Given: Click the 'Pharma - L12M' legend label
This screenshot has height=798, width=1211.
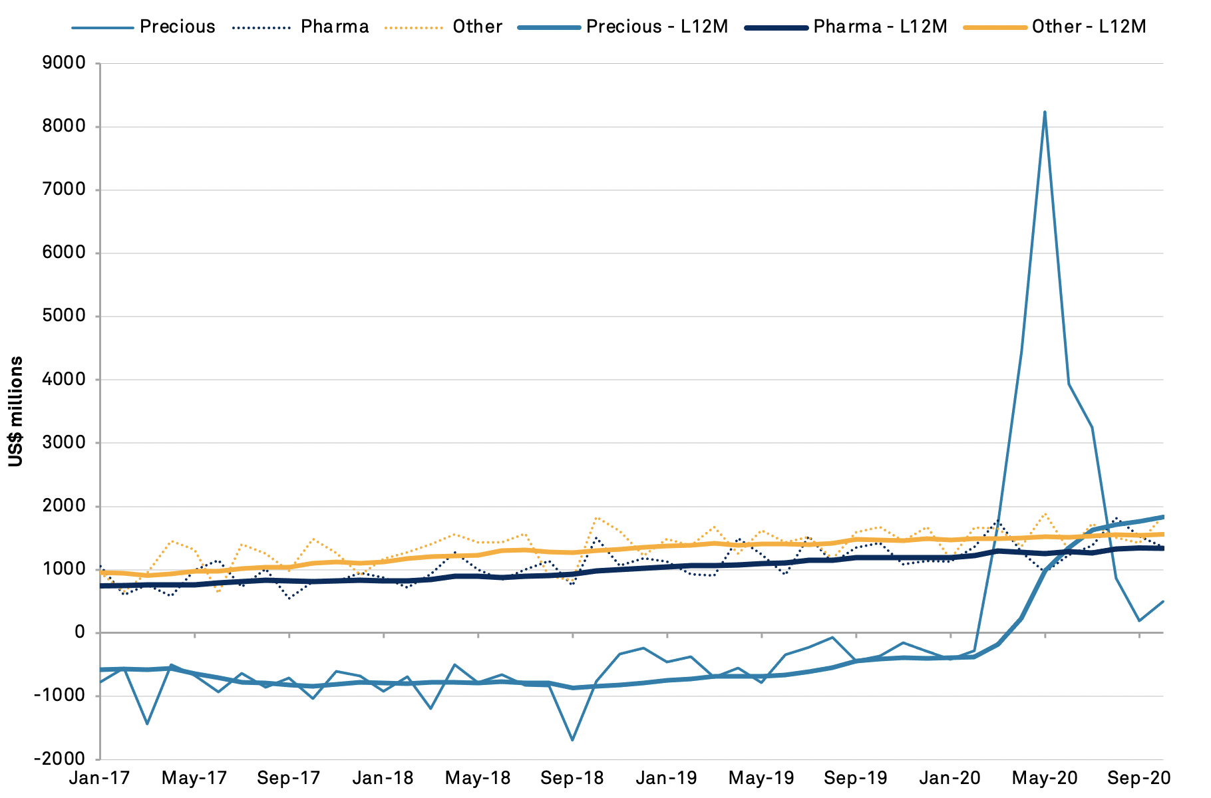Looking at the screenshot, I should coord(880,27).
